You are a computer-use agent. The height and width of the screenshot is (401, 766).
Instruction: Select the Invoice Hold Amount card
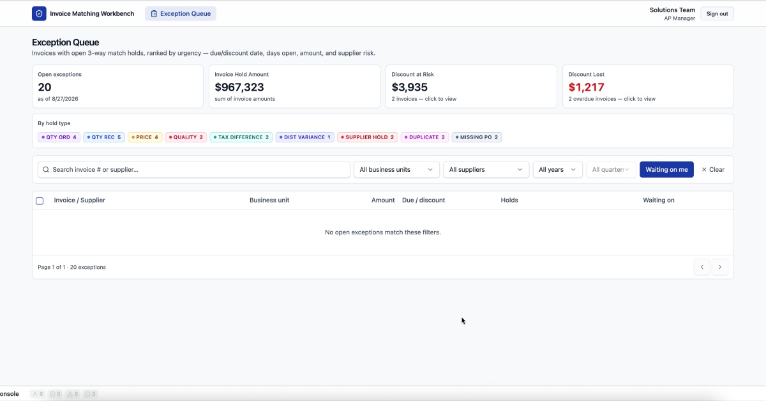[294, 86]
